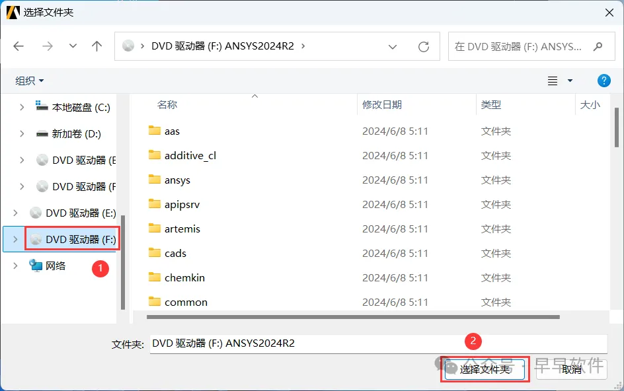Select the highlighted DVD 驱动器 (F:) item
The image size is (624, 391).
coord(73,239)
